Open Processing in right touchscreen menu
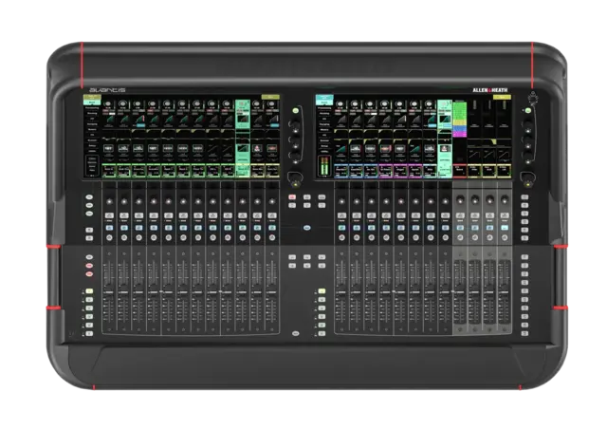 pos(324,108)
